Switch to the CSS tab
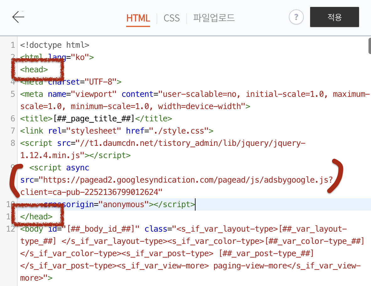This screenshot has height=286, width=371. (x=172, y=18)
